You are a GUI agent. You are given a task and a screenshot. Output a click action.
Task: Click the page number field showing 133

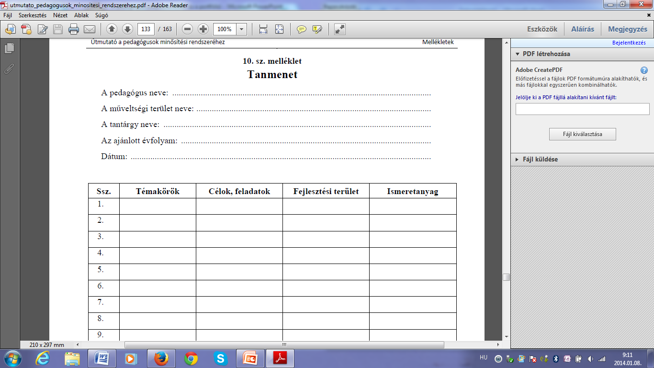146,29
